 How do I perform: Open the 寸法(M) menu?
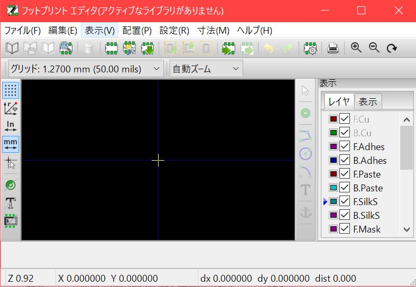(x=214, y=31)
